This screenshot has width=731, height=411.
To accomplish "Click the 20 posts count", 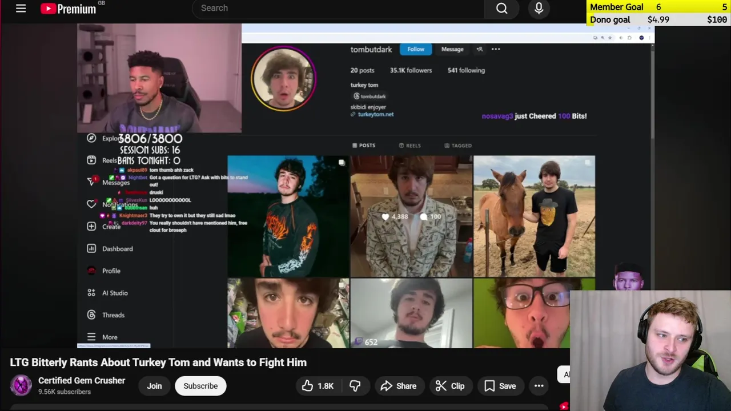I will 362,70.
